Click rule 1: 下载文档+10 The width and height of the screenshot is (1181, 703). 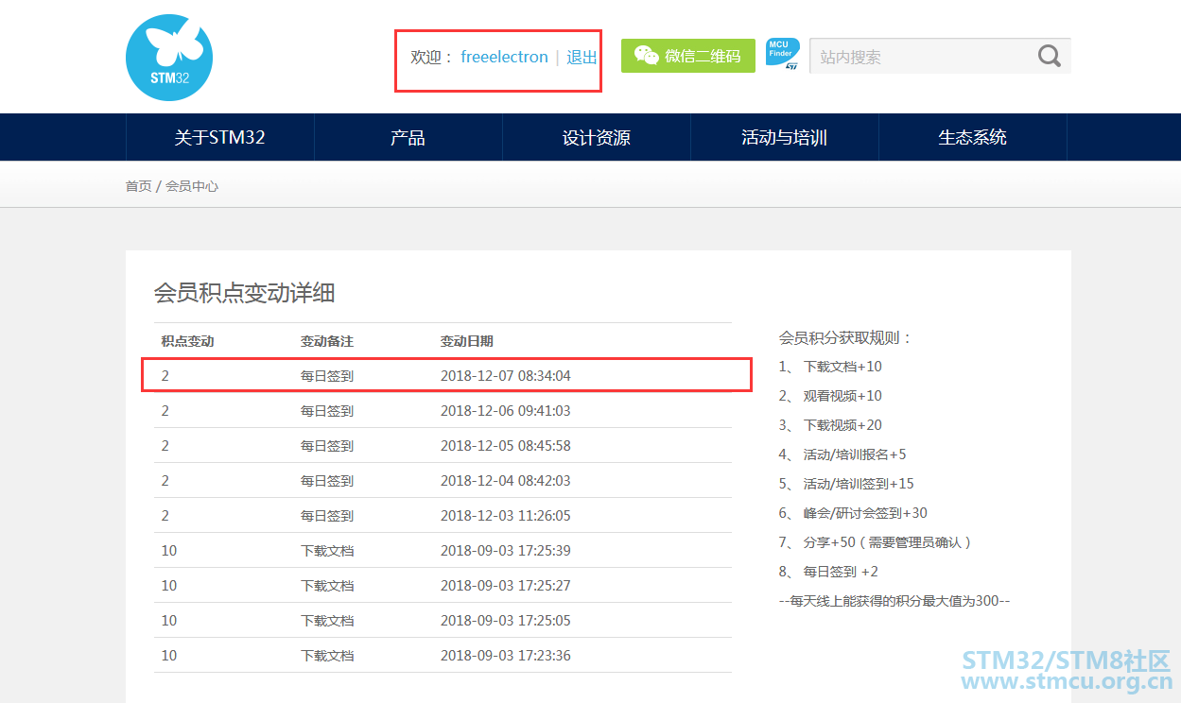click(x=830, y=367)
